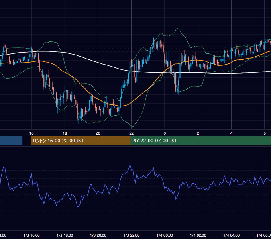271x239 pixels.
Task: Click the 1/4 04:00 time label
Action: [232, 235]
